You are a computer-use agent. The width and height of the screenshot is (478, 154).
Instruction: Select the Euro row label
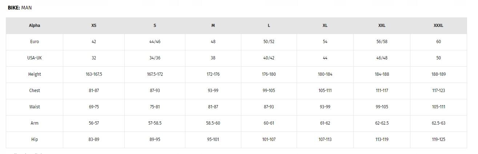pos(35,42)
